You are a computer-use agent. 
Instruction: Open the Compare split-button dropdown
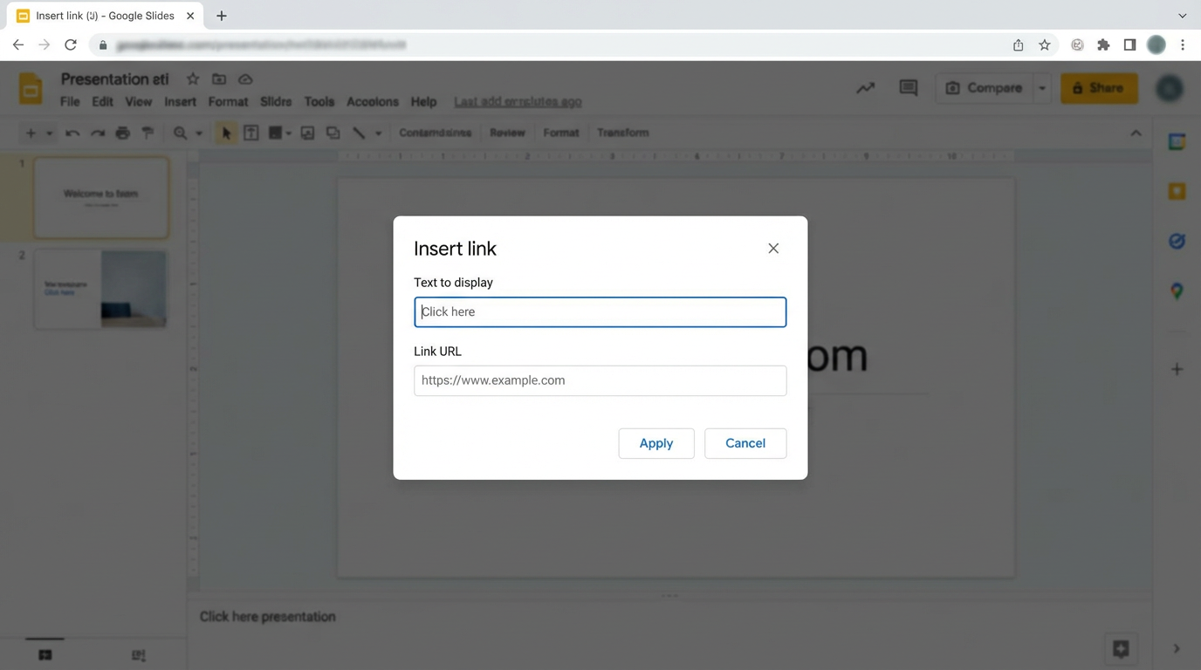pyautogui.click(x=1042, y=87)
